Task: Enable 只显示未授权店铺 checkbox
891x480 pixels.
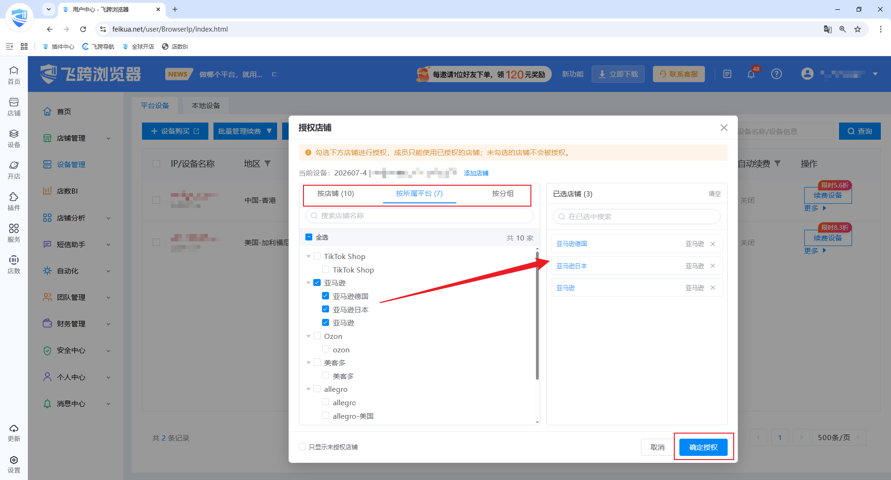Action: tap(303, 447)
